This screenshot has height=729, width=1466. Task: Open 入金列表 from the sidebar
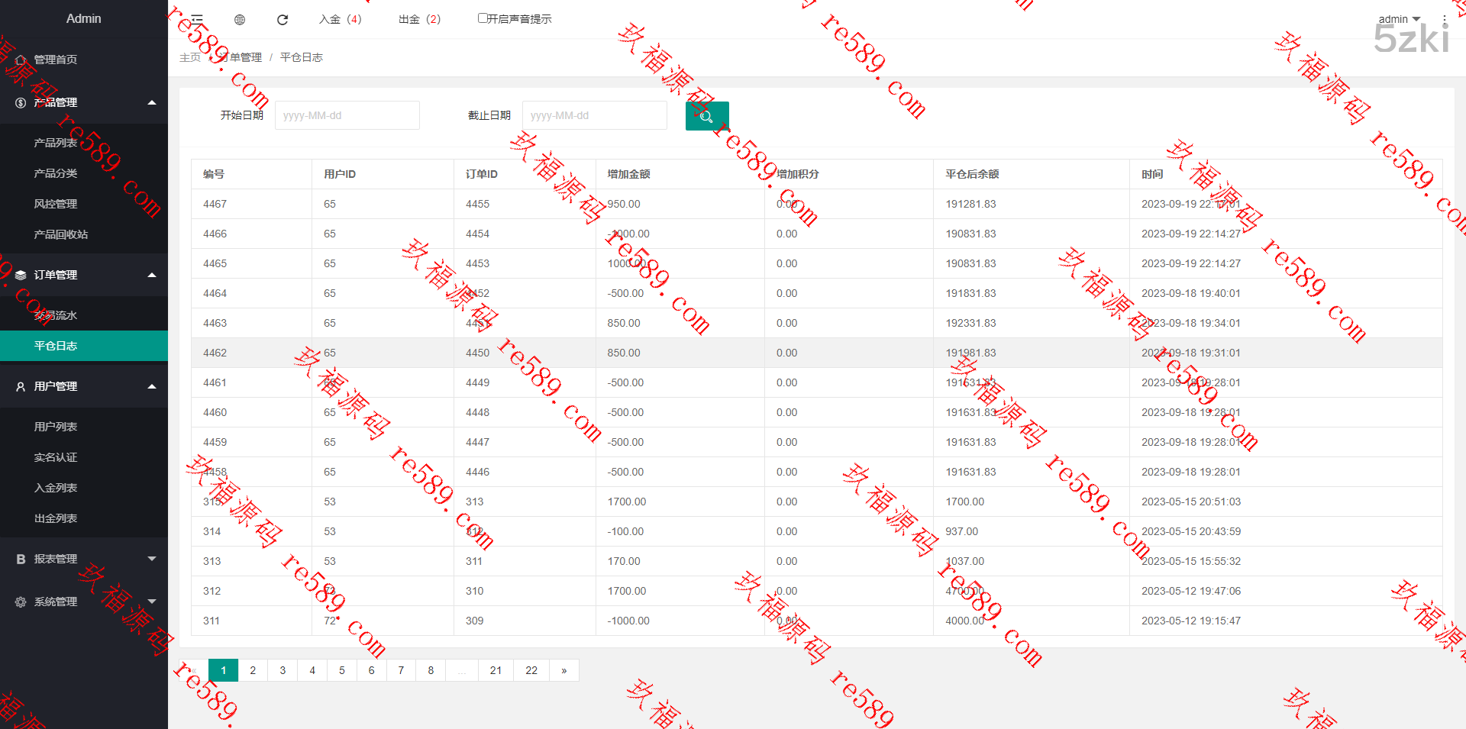coord(56,488)
